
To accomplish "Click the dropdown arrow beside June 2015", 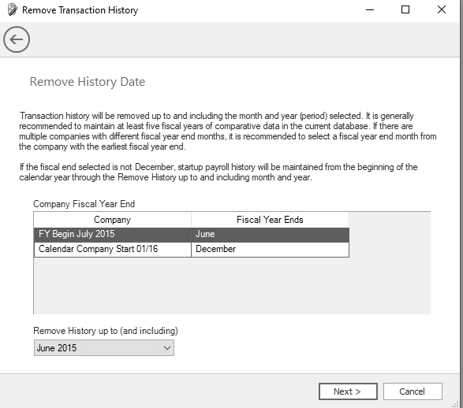I will 167,348.
